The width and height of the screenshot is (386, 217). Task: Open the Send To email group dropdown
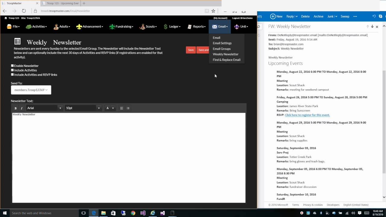[31, 90]
